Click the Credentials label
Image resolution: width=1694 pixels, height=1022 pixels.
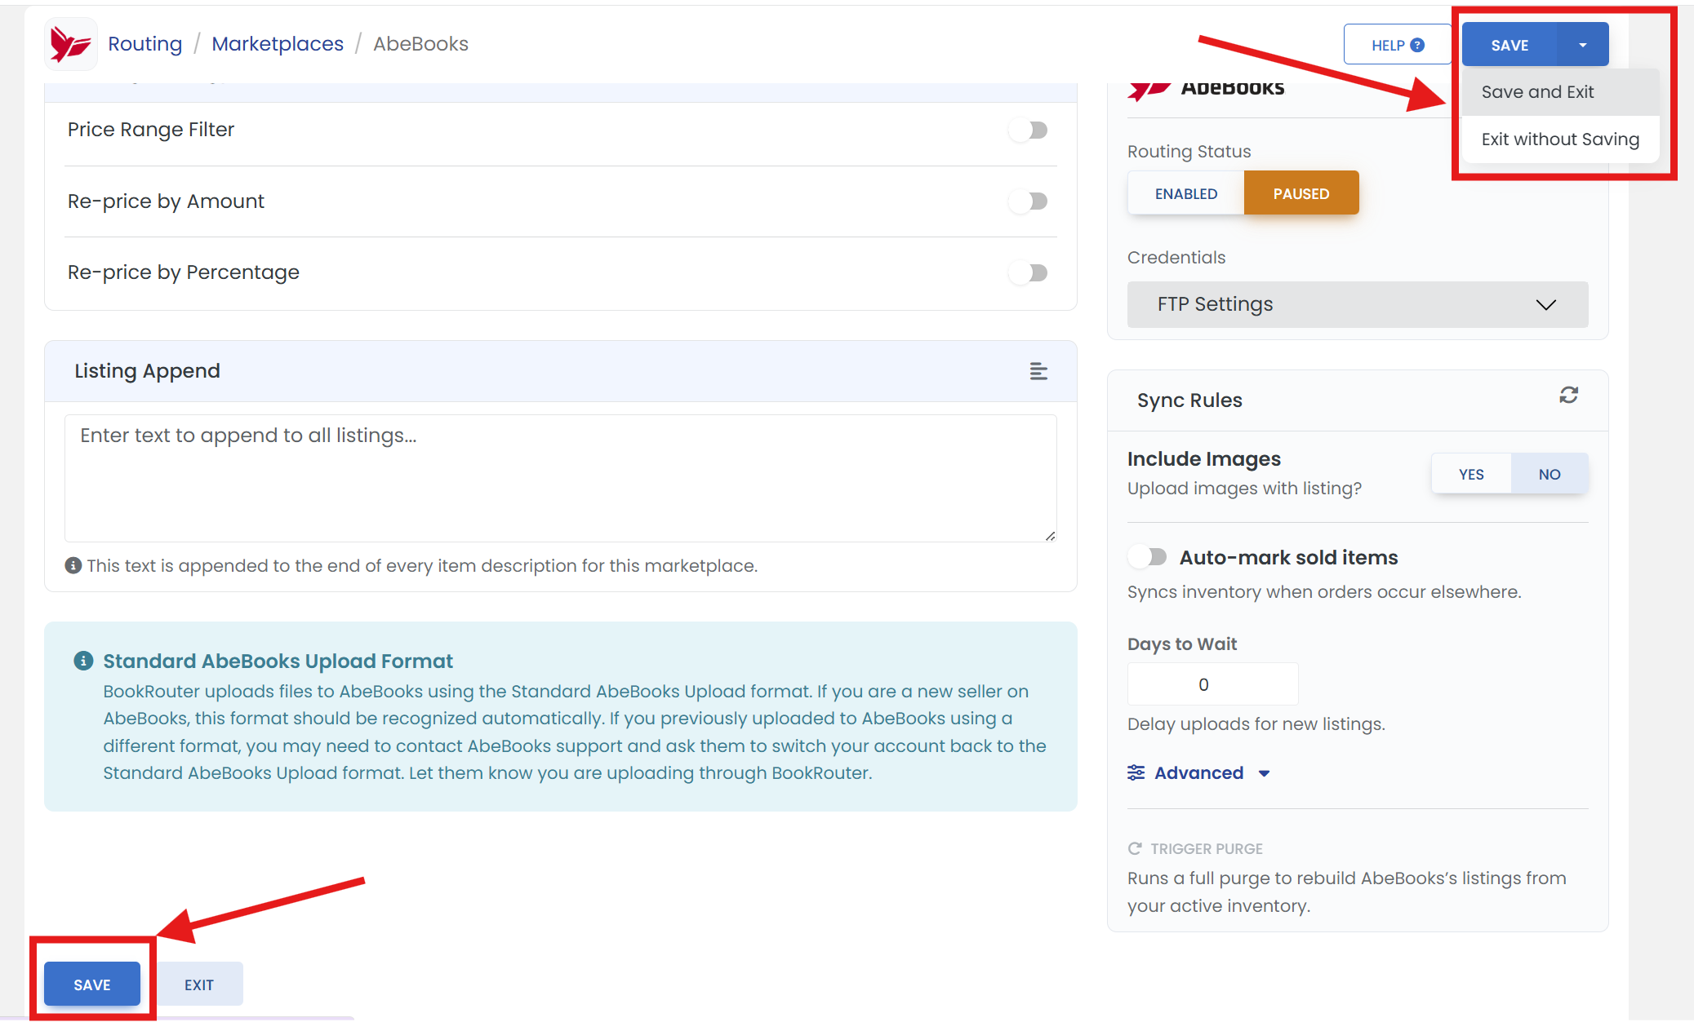1176,258
